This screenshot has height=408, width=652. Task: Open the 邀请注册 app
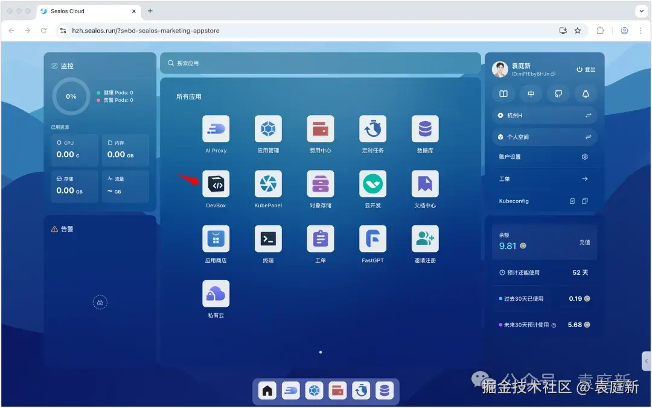425,239
